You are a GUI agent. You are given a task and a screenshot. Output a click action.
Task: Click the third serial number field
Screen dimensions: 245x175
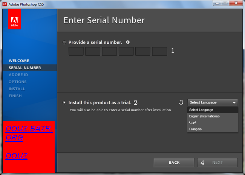109,51
